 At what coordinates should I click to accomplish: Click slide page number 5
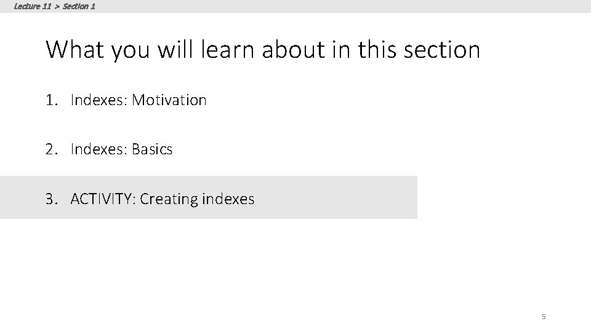[x=544, y=317]
